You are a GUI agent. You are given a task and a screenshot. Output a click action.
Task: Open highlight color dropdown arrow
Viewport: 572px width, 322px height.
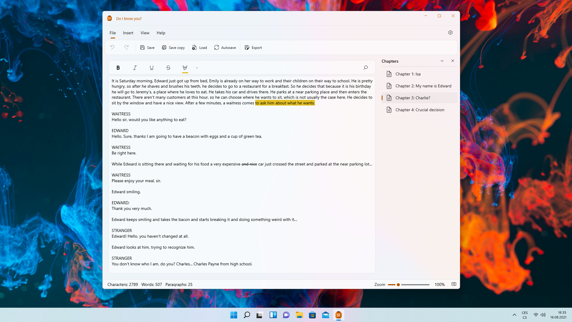tap(197, 68)
